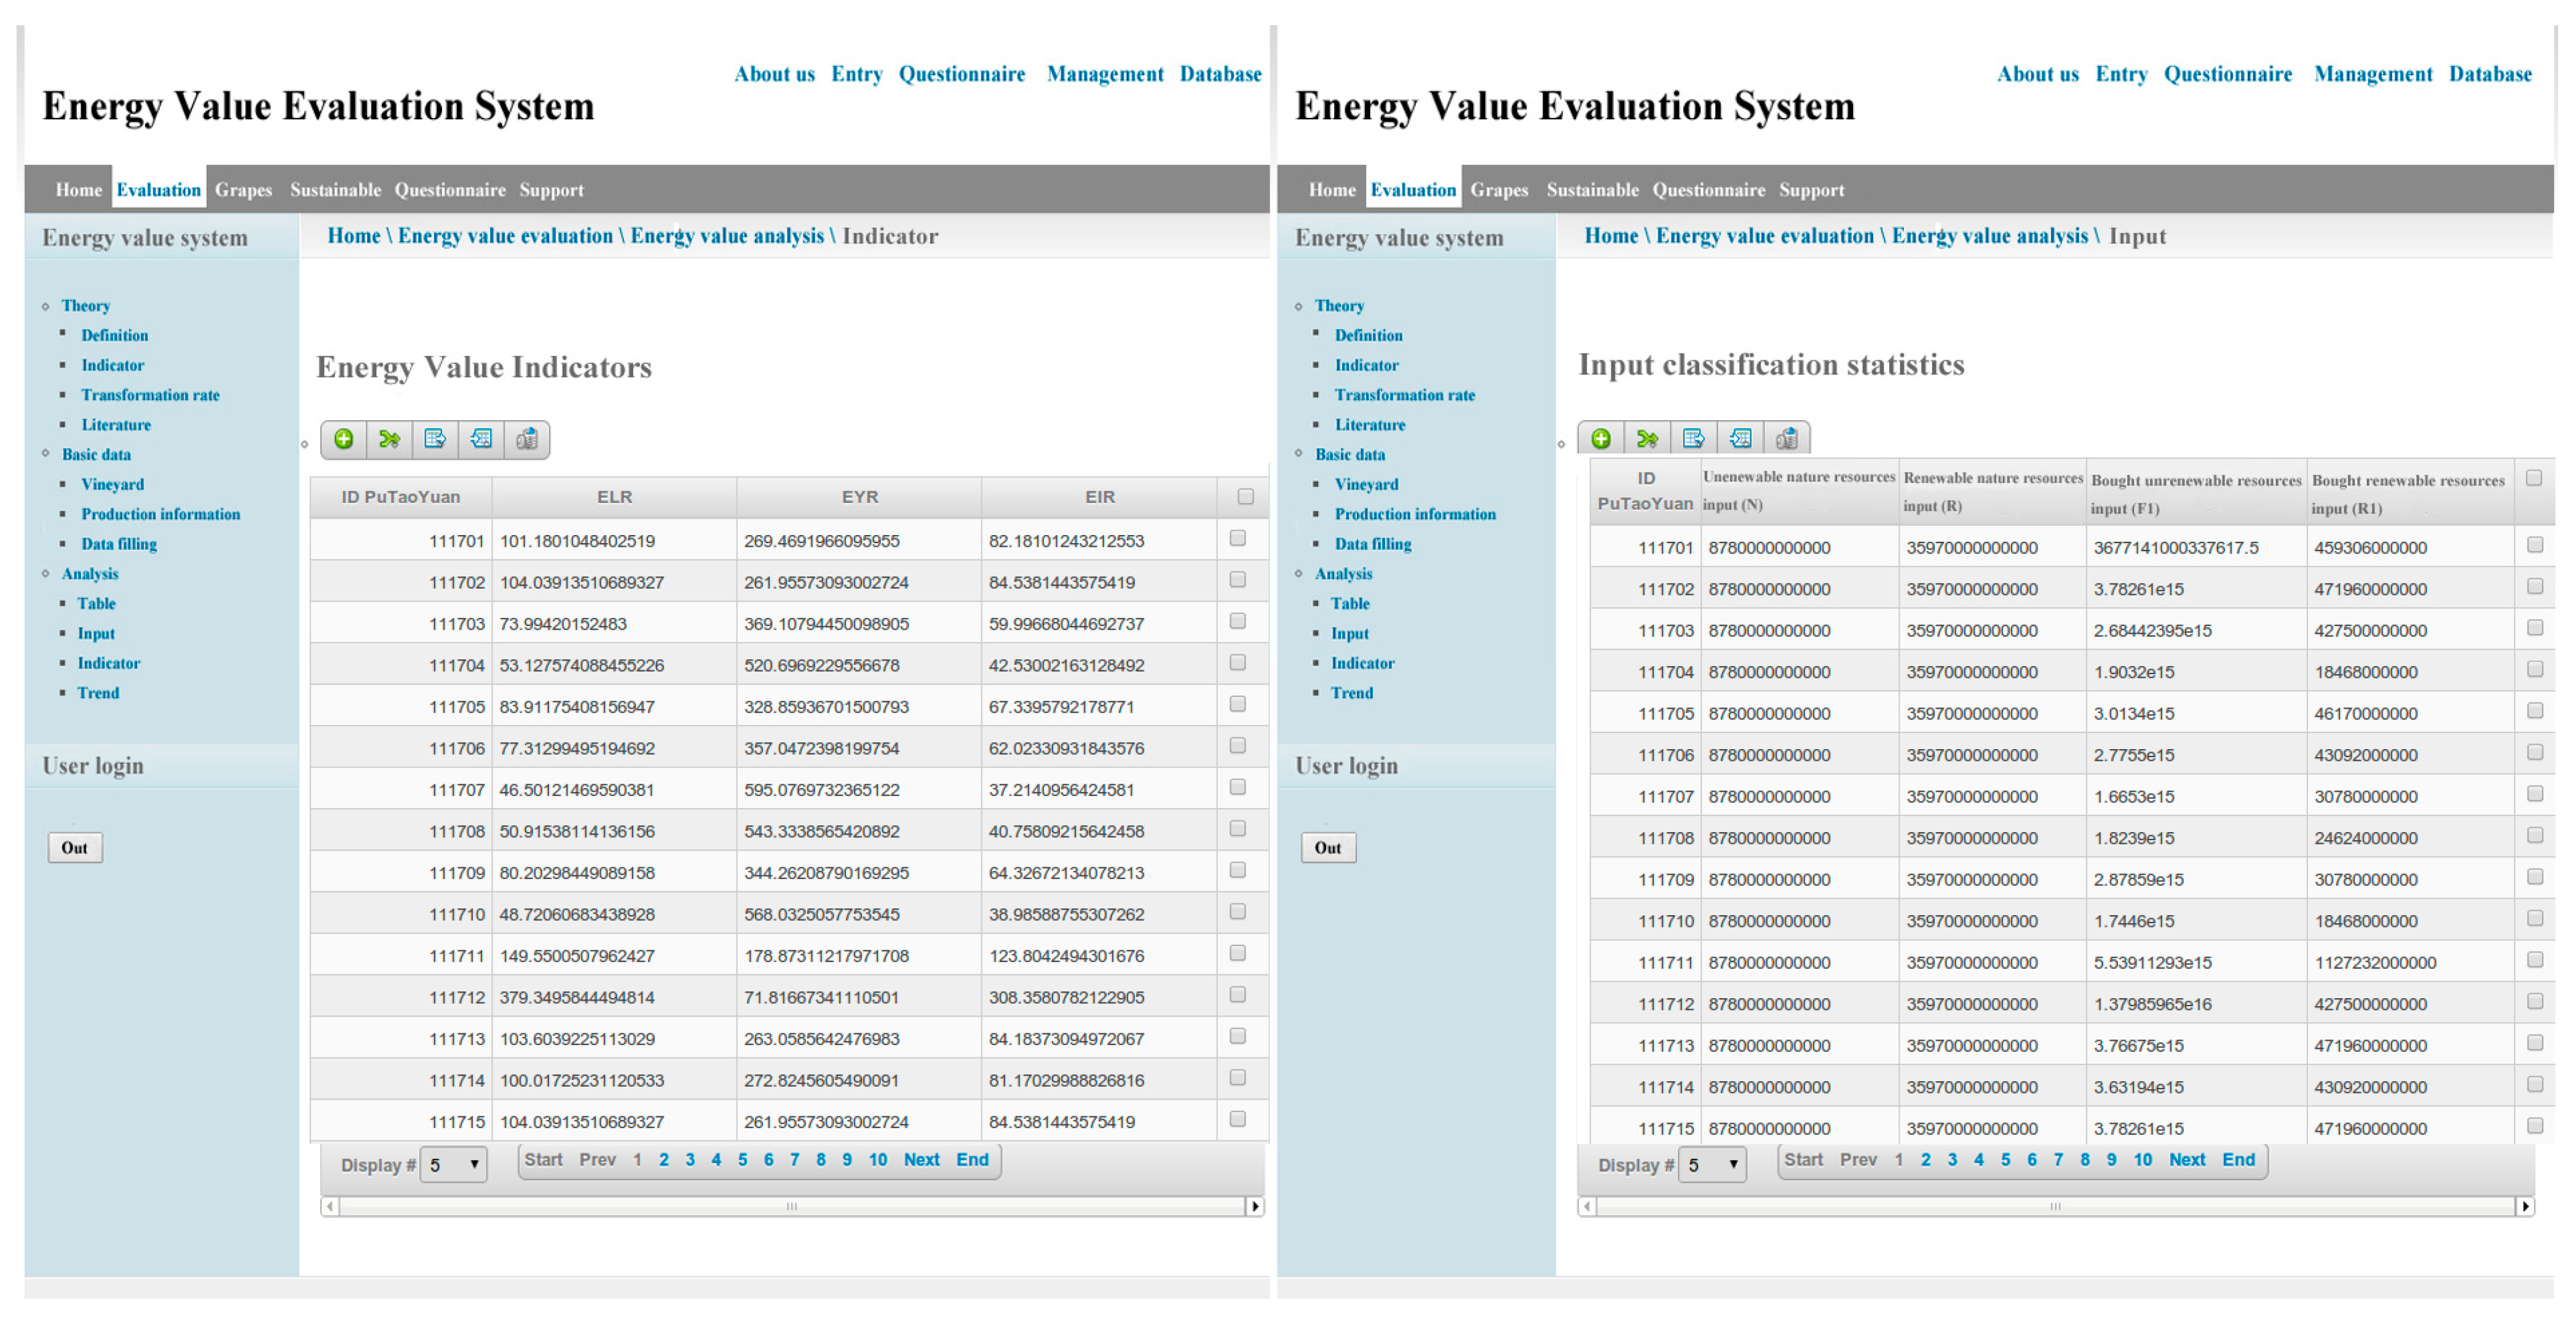Click table export arrow icon above indicators table
2576x1326 pixels.
(x=435, y=439)
